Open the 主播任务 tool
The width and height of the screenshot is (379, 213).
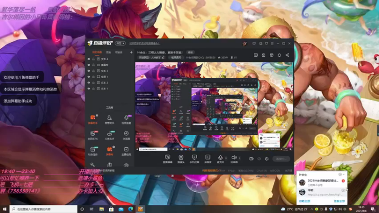click(126, 151)
